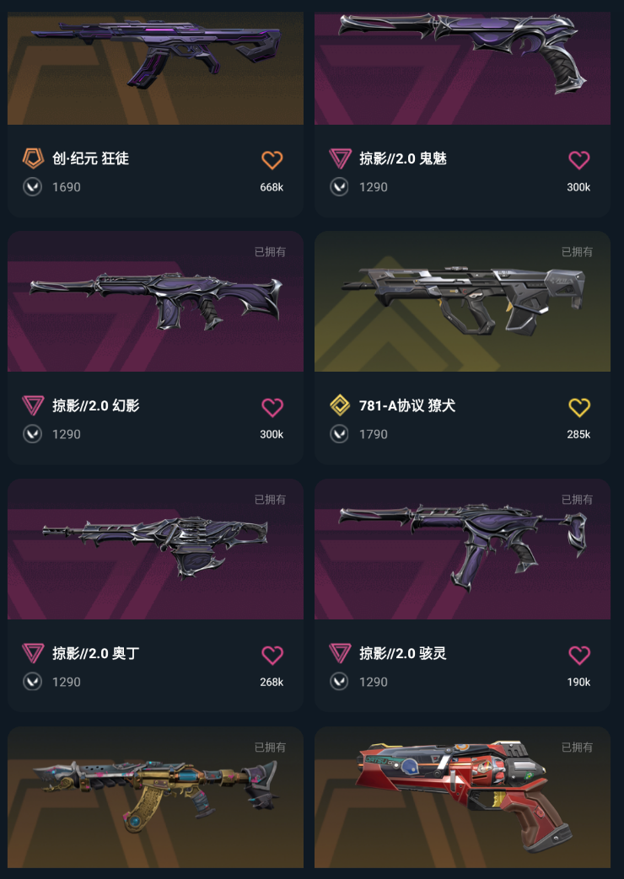Click the VP currency icon under 781-A协议 獠犬
Viewport: 624px width, 879px height.
(339, 434)
